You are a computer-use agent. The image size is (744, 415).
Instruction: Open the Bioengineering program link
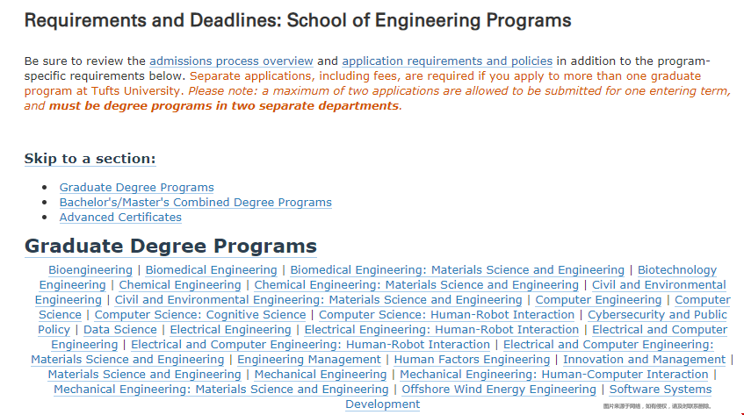point(90,270)
